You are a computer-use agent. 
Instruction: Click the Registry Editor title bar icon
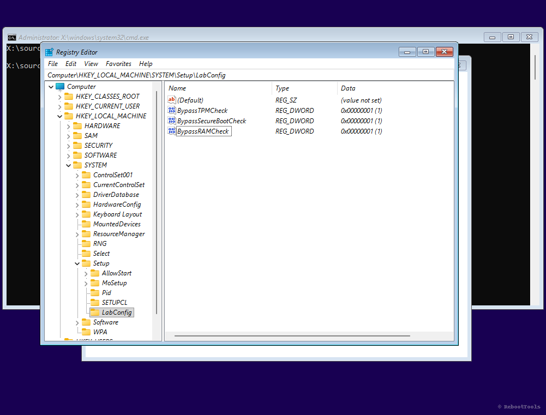[x=49, y=51]
